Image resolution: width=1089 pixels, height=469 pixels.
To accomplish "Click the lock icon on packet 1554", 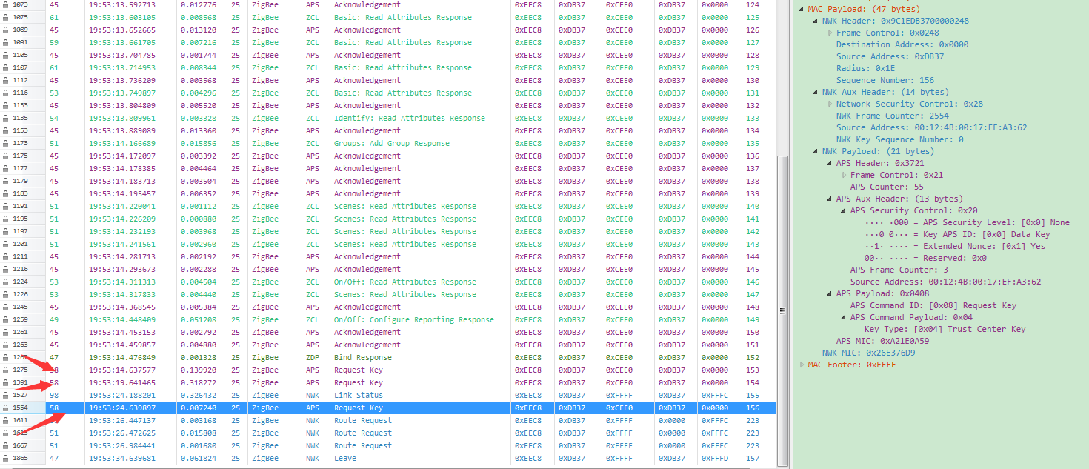I will [x=6, y=408].
